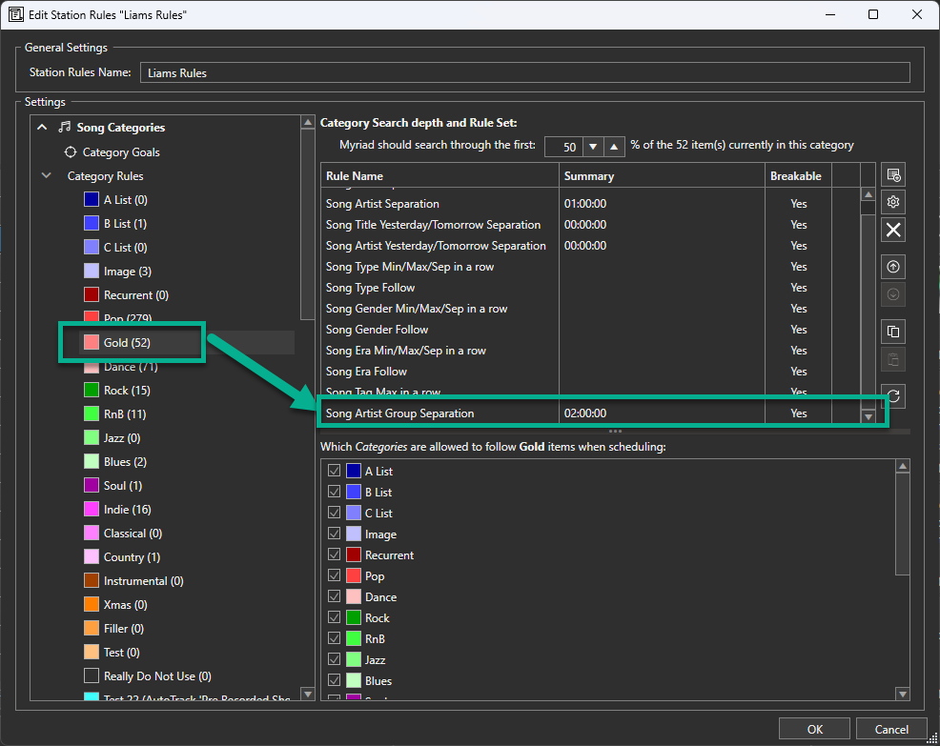Click the 02:00:00 summary cell
Screen dimensions: 940x746
point(662,413)
